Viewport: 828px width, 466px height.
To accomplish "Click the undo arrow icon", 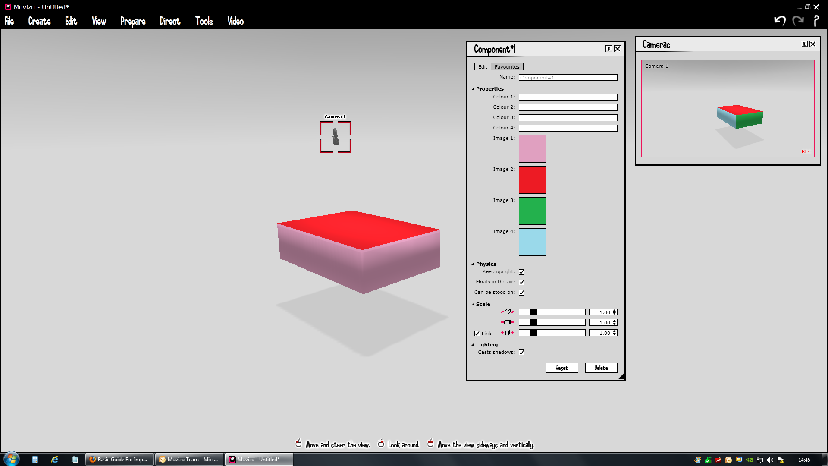I will pos(780,20).
